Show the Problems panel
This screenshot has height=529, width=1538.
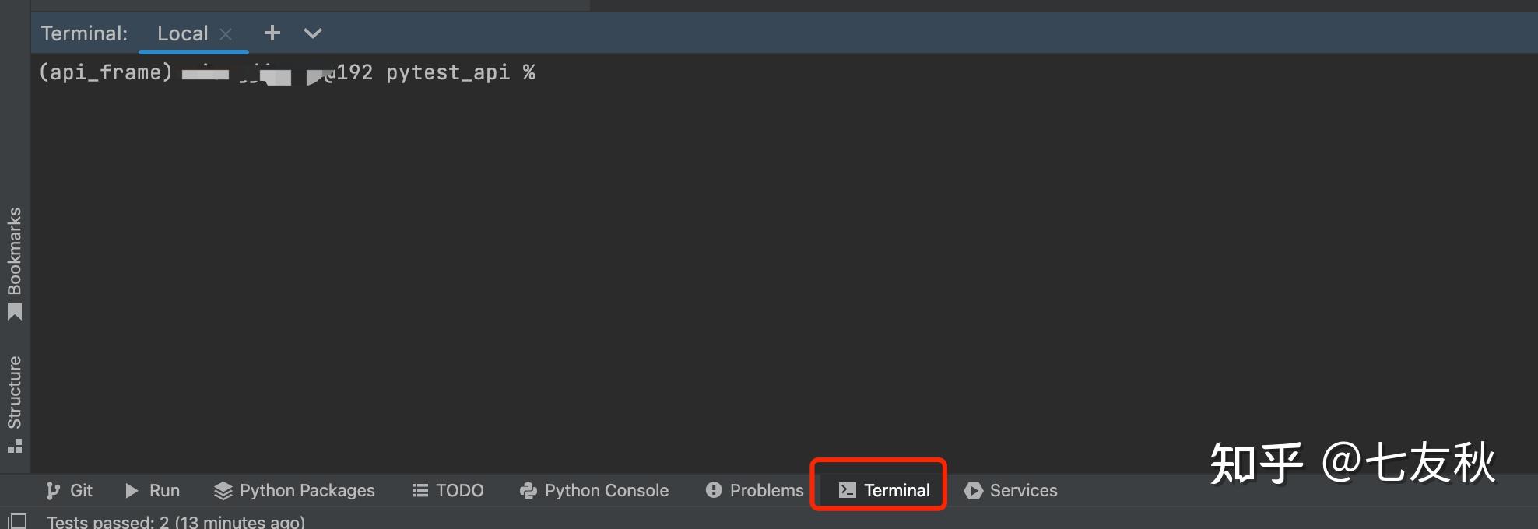[754, 491]
